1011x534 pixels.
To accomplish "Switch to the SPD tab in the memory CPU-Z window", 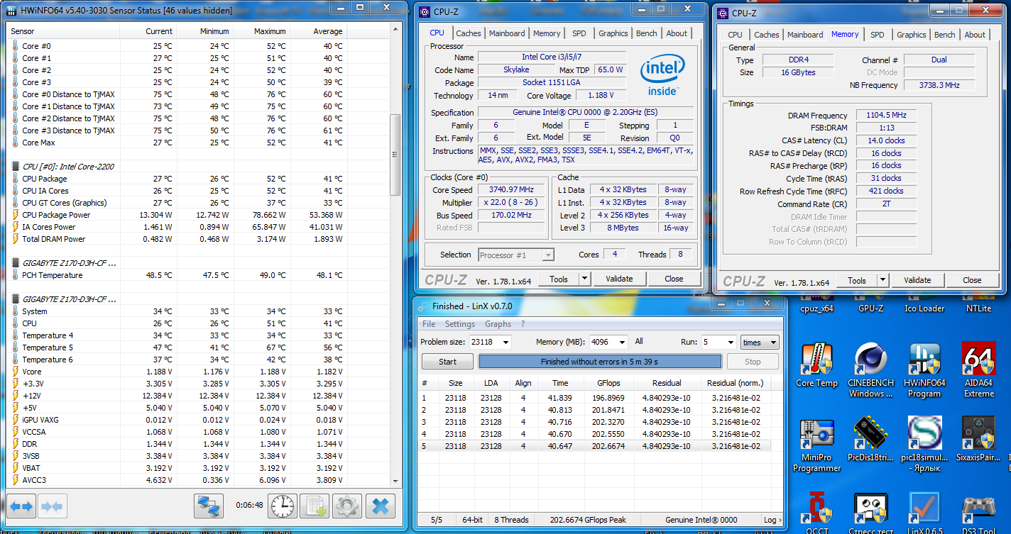I will point(878,35).
